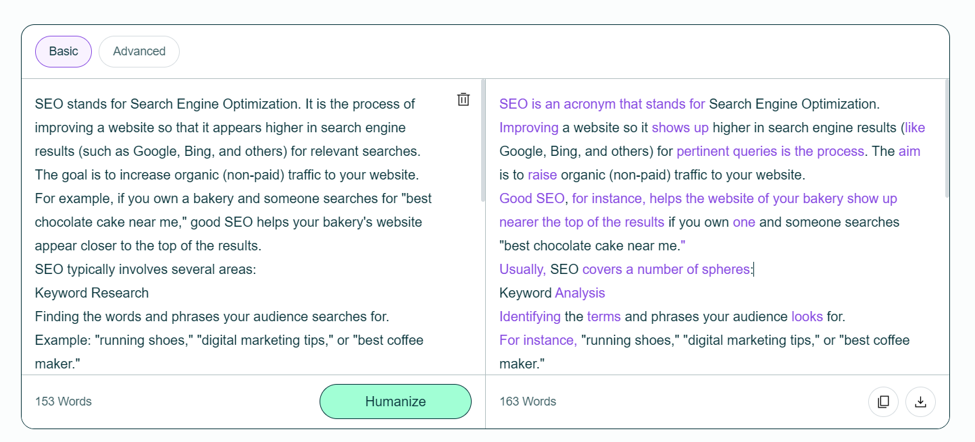Copy the humanized output text
Image resolution: width=975 pixels, height=442 pixels.
click(x=883, y=402)
